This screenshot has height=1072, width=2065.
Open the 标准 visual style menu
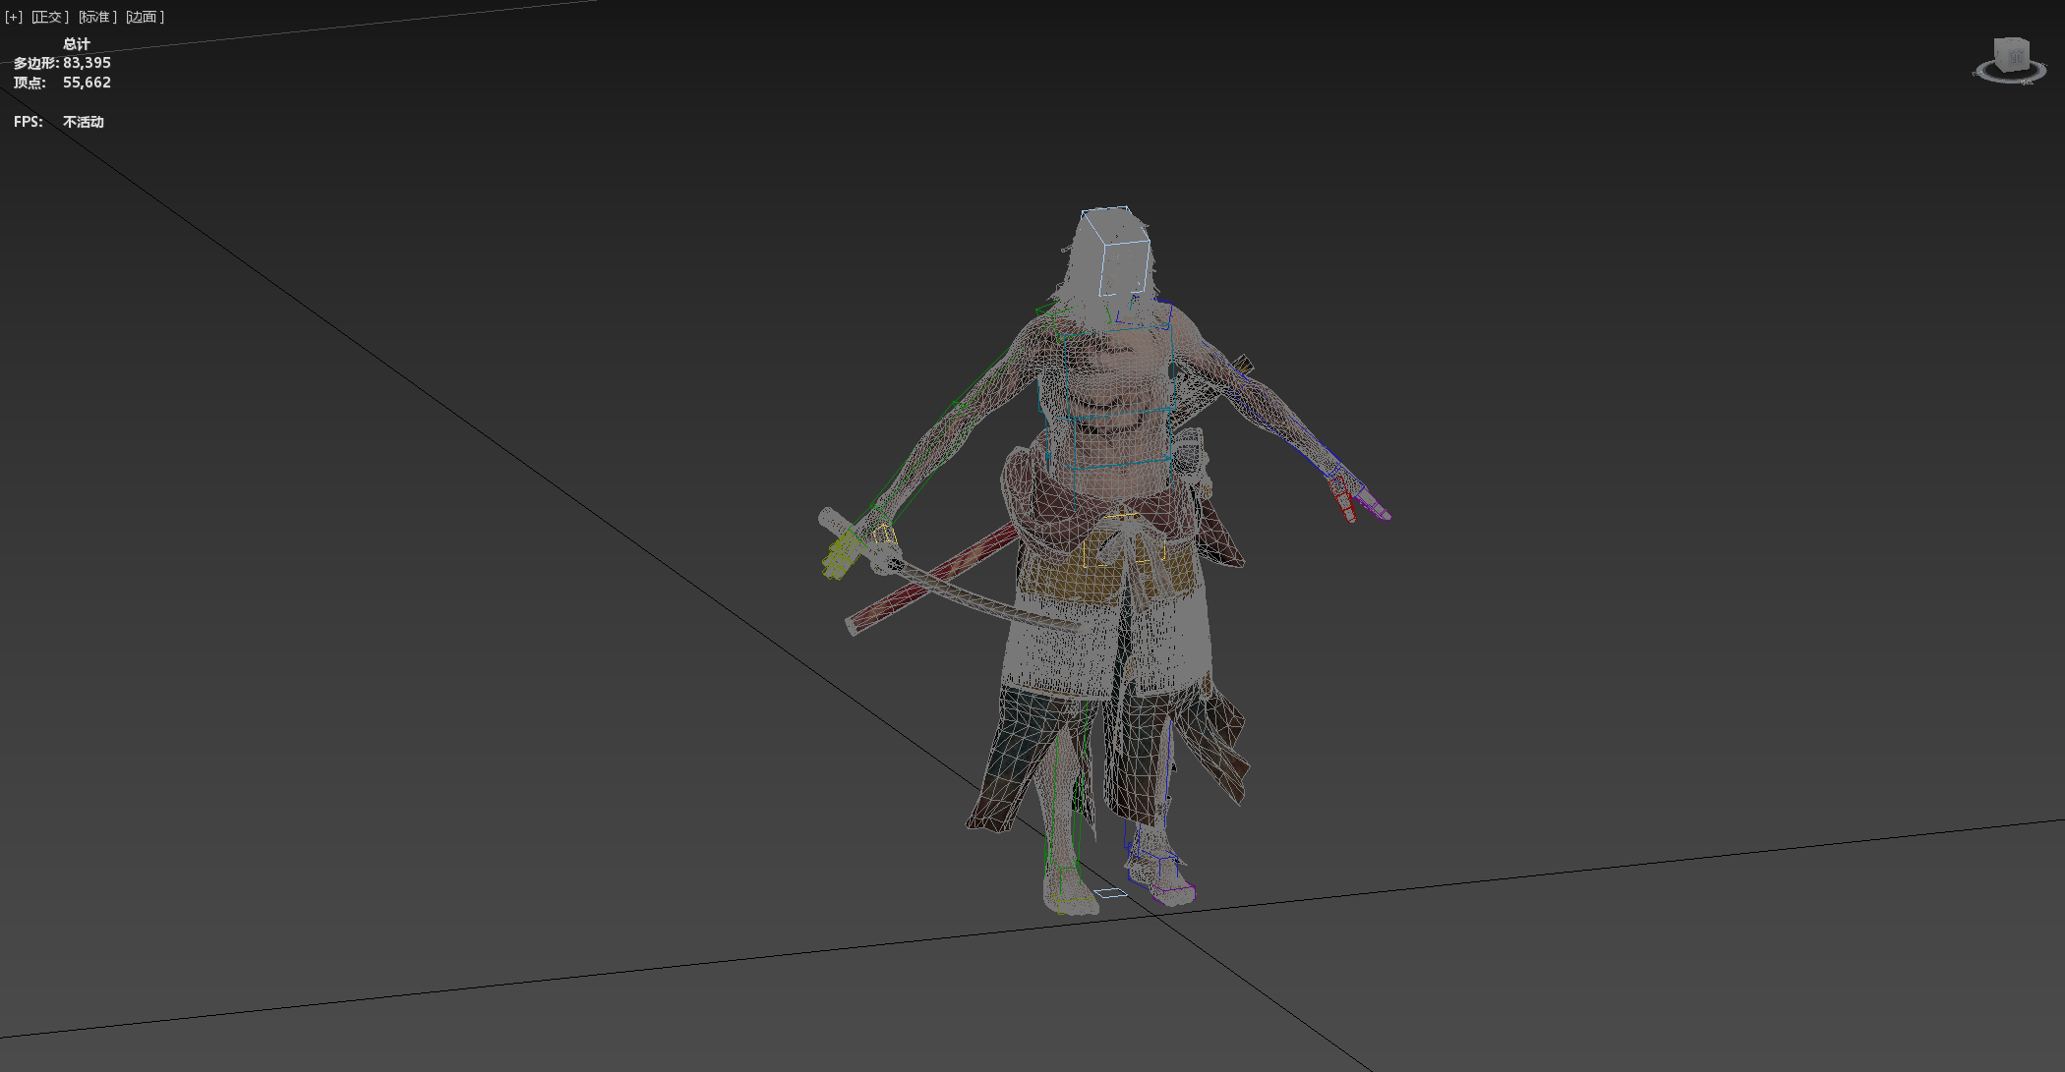tap(96, 17)
